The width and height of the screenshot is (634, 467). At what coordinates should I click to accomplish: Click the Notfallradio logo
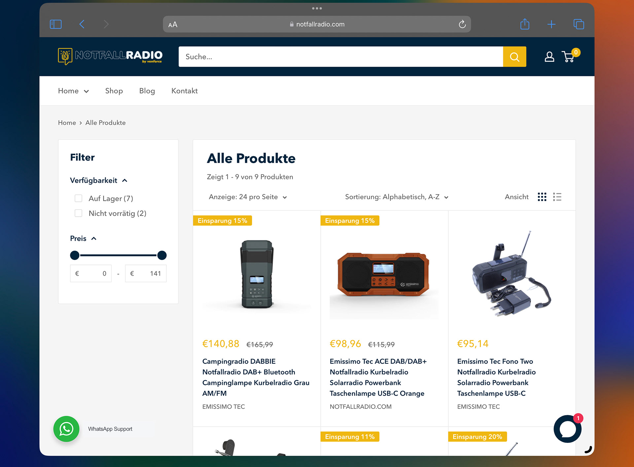(x=110, y=56)
